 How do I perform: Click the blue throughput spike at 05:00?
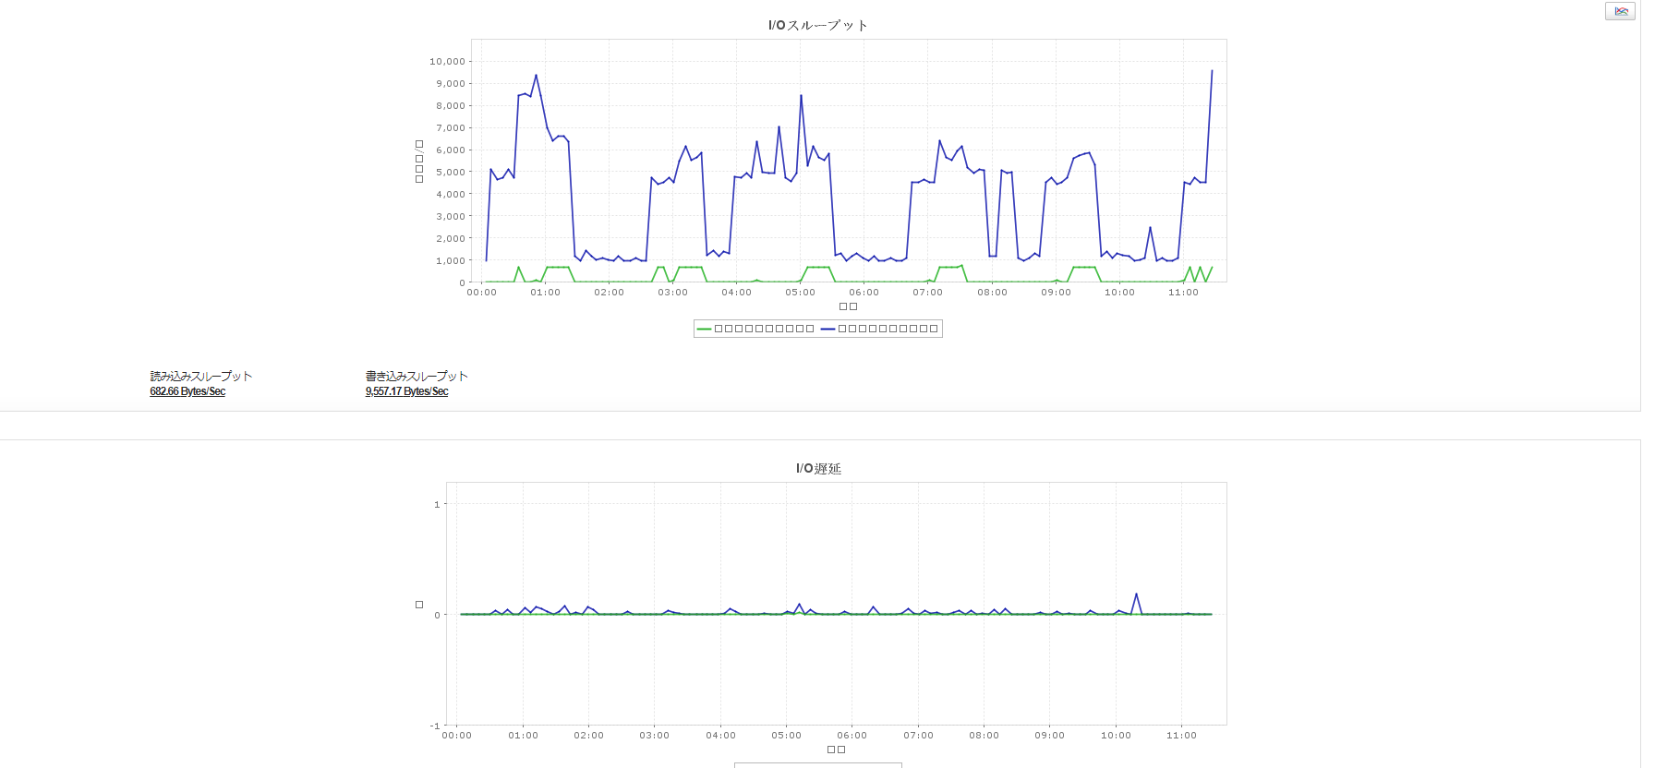click(801, 95)
